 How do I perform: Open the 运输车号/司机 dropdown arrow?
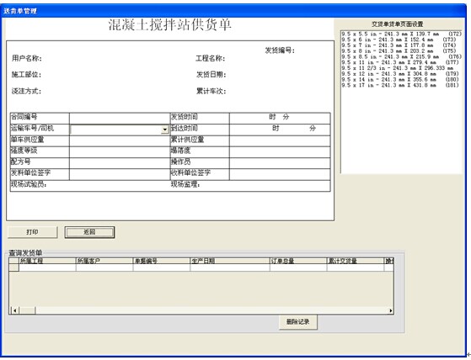[164, 130]
